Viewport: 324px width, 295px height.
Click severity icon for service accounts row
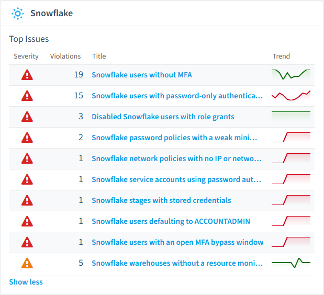pyautogui.click(x=27, y=179)
